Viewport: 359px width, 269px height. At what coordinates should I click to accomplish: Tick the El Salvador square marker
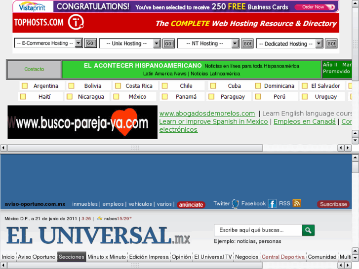coord(305,86)
